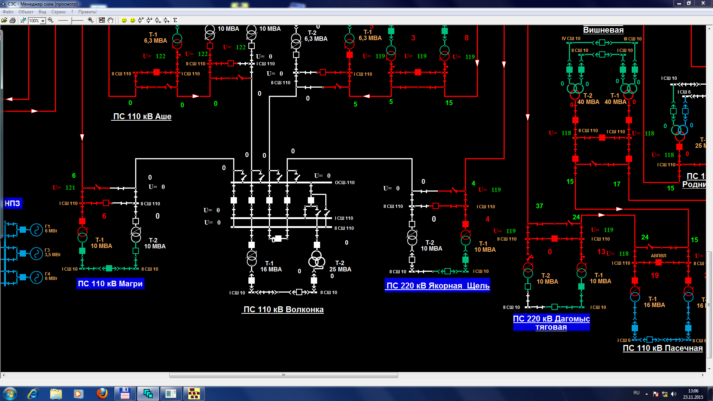Toggle red breaker on Магри I СШ 110 bus
Viewport: 713px width, 401px height.
pos(106,203)
